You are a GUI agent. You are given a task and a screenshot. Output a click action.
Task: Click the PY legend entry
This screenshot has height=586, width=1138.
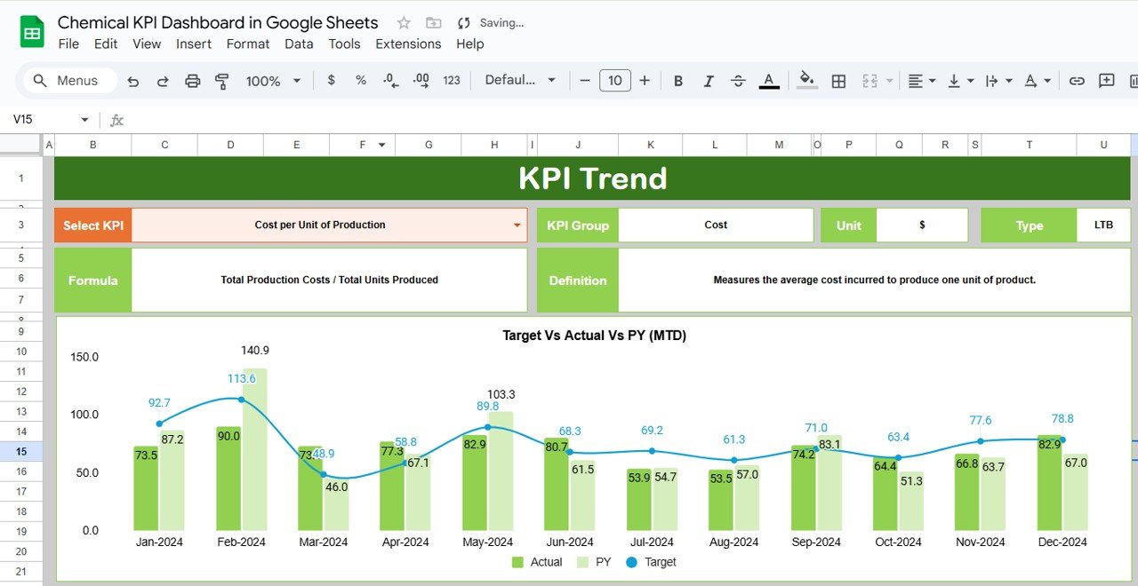(x=595, y=562)
